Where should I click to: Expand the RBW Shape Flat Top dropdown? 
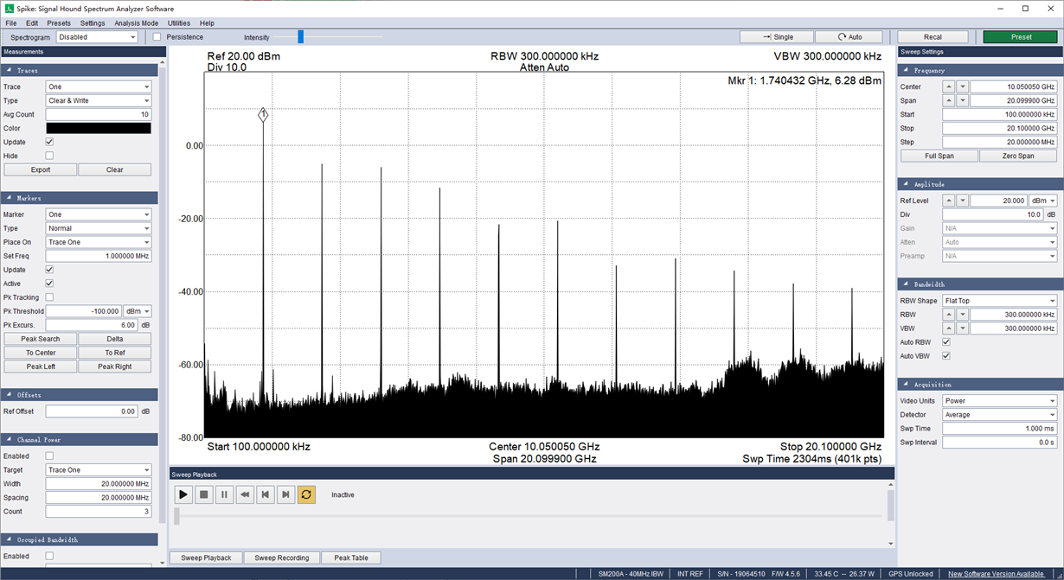coord(1000,301)
